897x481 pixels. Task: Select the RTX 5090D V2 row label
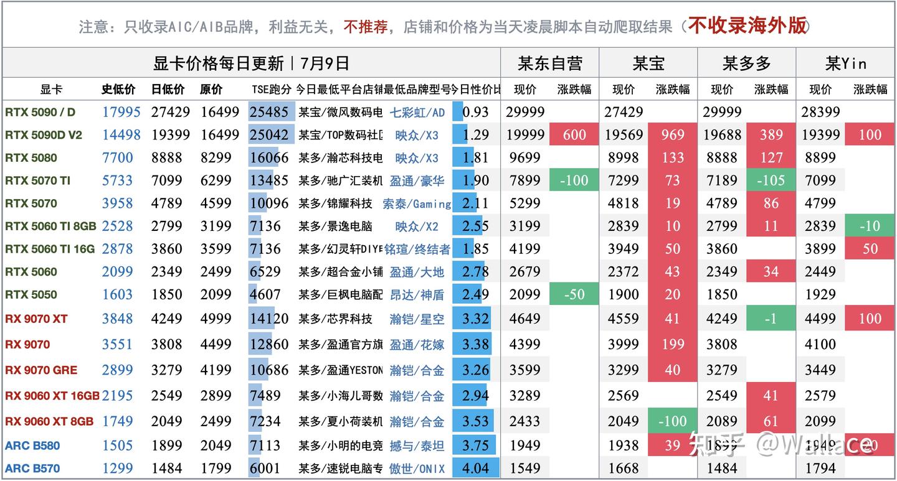[44, 135]
